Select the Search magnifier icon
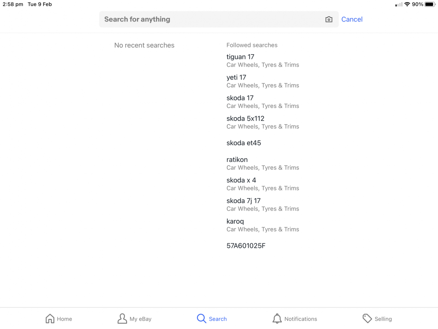The image size is (438, 329). click(x=201, y=318)
